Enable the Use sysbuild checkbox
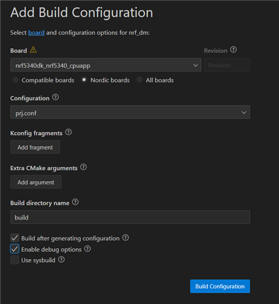279x304 pixels. [x=15, y=260]
